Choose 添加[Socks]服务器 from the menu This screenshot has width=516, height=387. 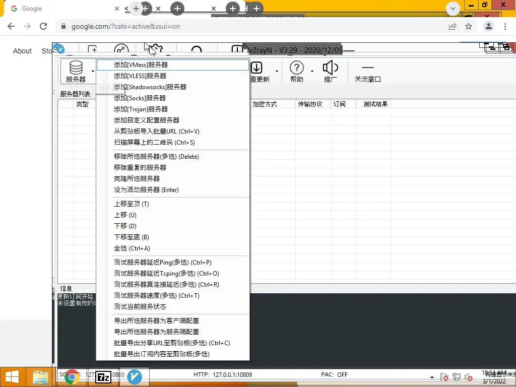(x=173, y=98)
